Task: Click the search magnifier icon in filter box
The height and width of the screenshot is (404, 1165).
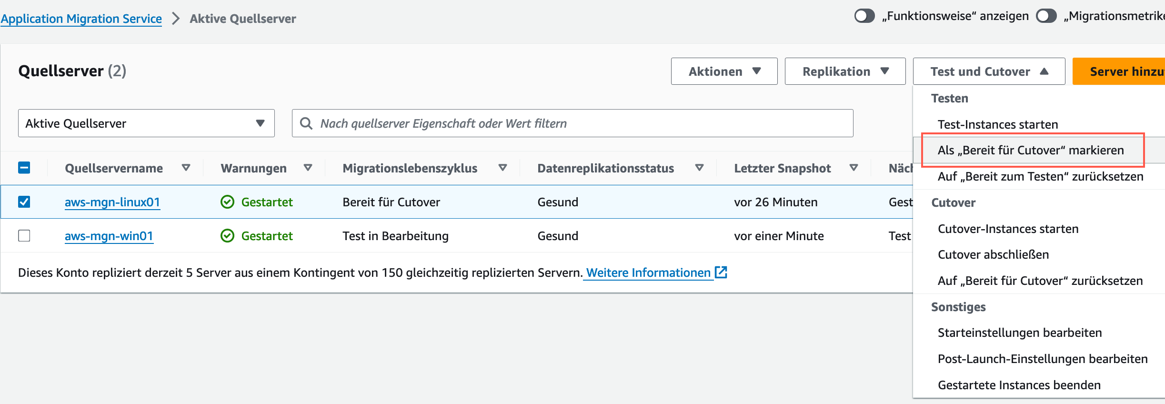Action: 306,123
